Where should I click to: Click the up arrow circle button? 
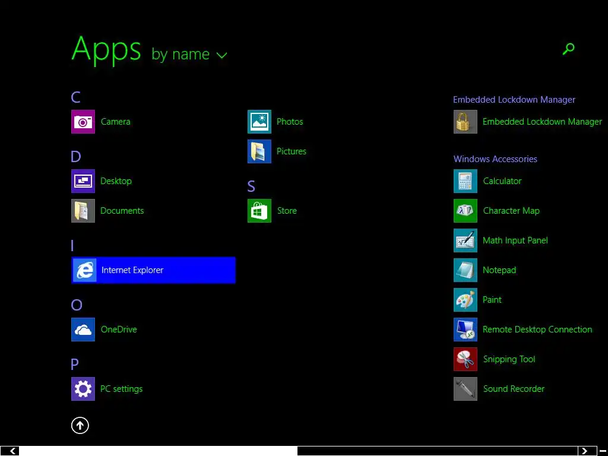[x=80, y=425]
